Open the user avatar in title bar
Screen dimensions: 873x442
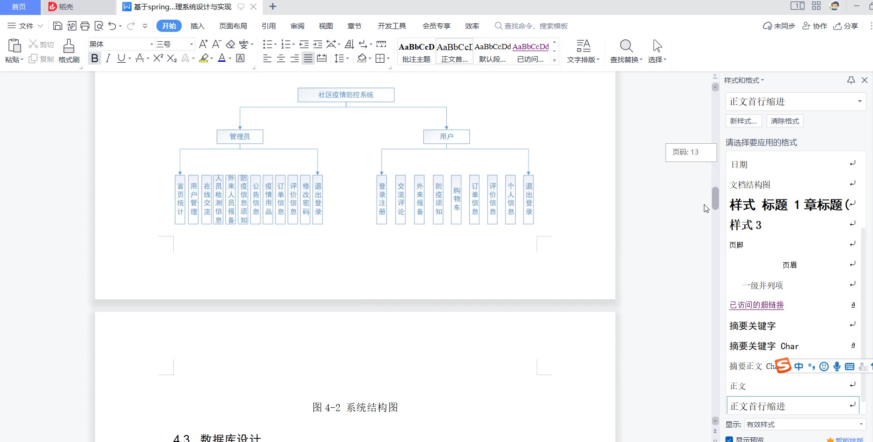[x=835, y=6]
